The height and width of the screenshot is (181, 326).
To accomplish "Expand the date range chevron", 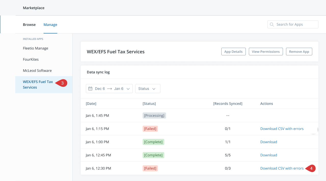I will [x=128, y=89].
